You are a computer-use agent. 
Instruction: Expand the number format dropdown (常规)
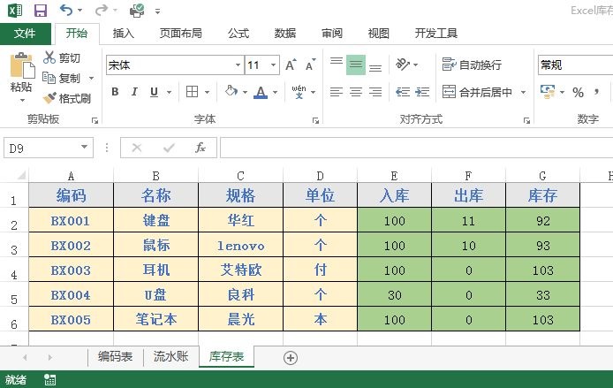point(574,65)
